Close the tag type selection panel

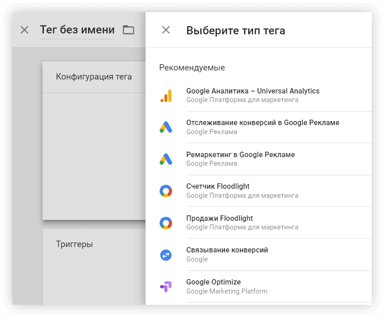(166, 30)
